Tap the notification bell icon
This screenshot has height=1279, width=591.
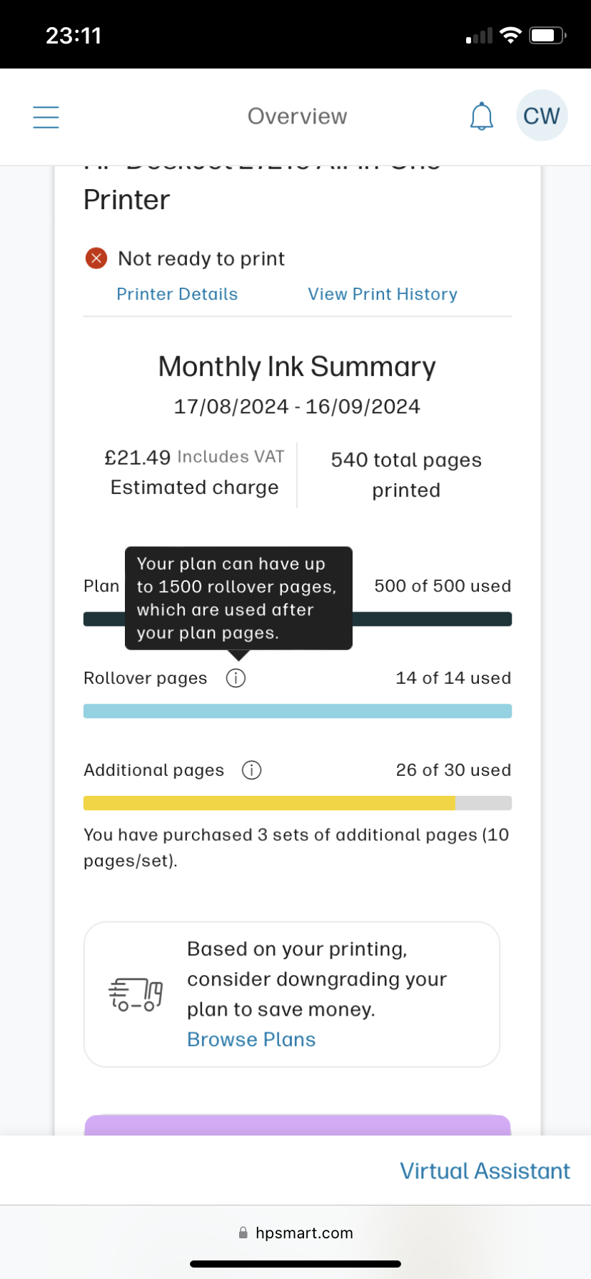click(x=482, y=116)
